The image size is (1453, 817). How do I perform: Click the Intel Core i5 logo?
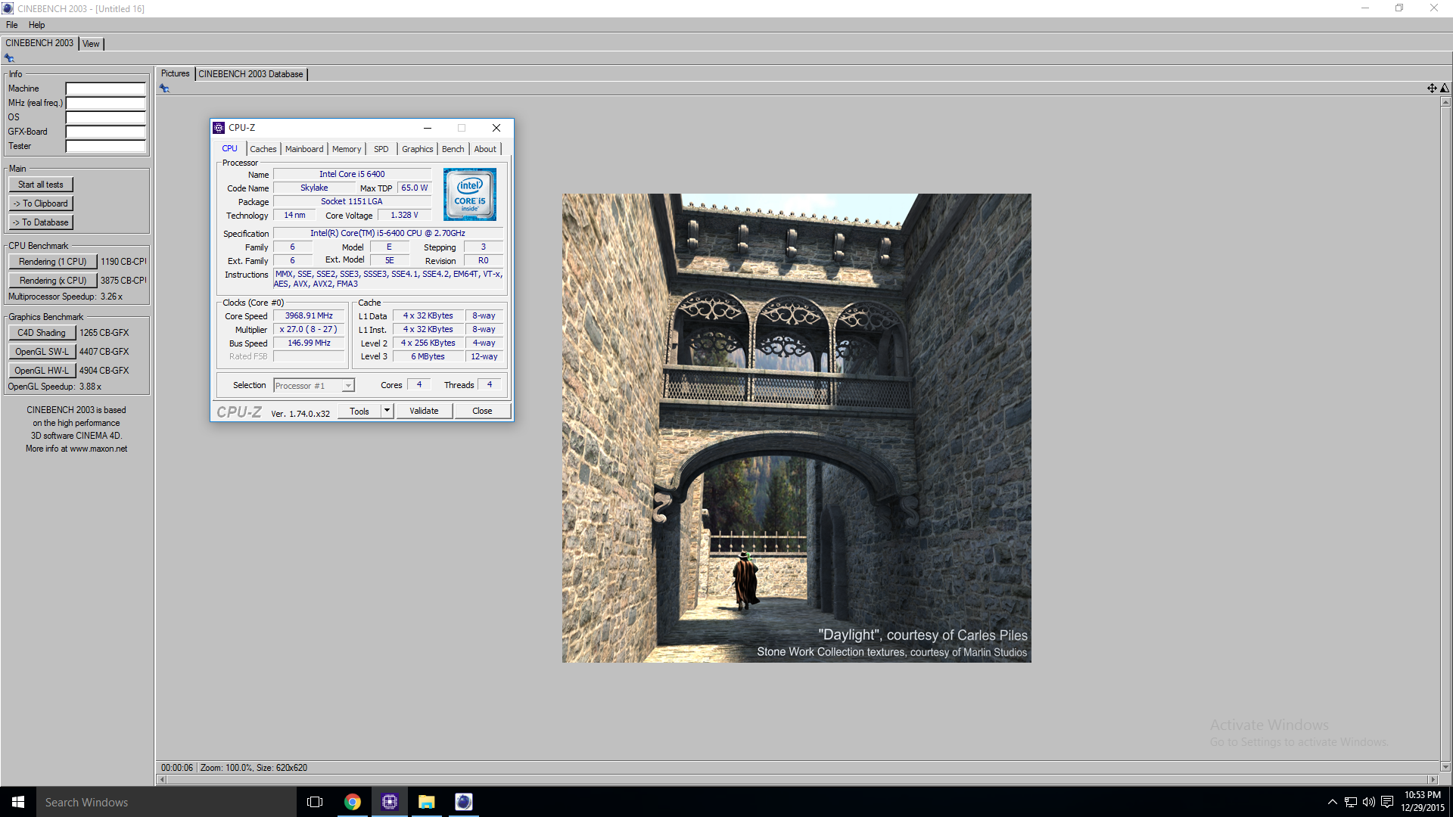pos(470,194)
